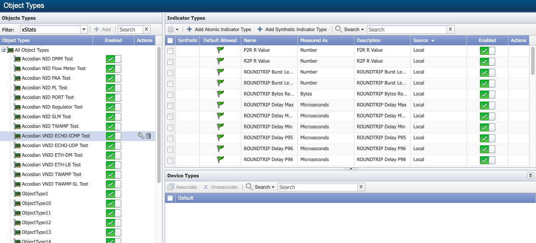536x243 pixels.
Task: Sort by the Source column header arrow
Action: (x=433, y=40)
